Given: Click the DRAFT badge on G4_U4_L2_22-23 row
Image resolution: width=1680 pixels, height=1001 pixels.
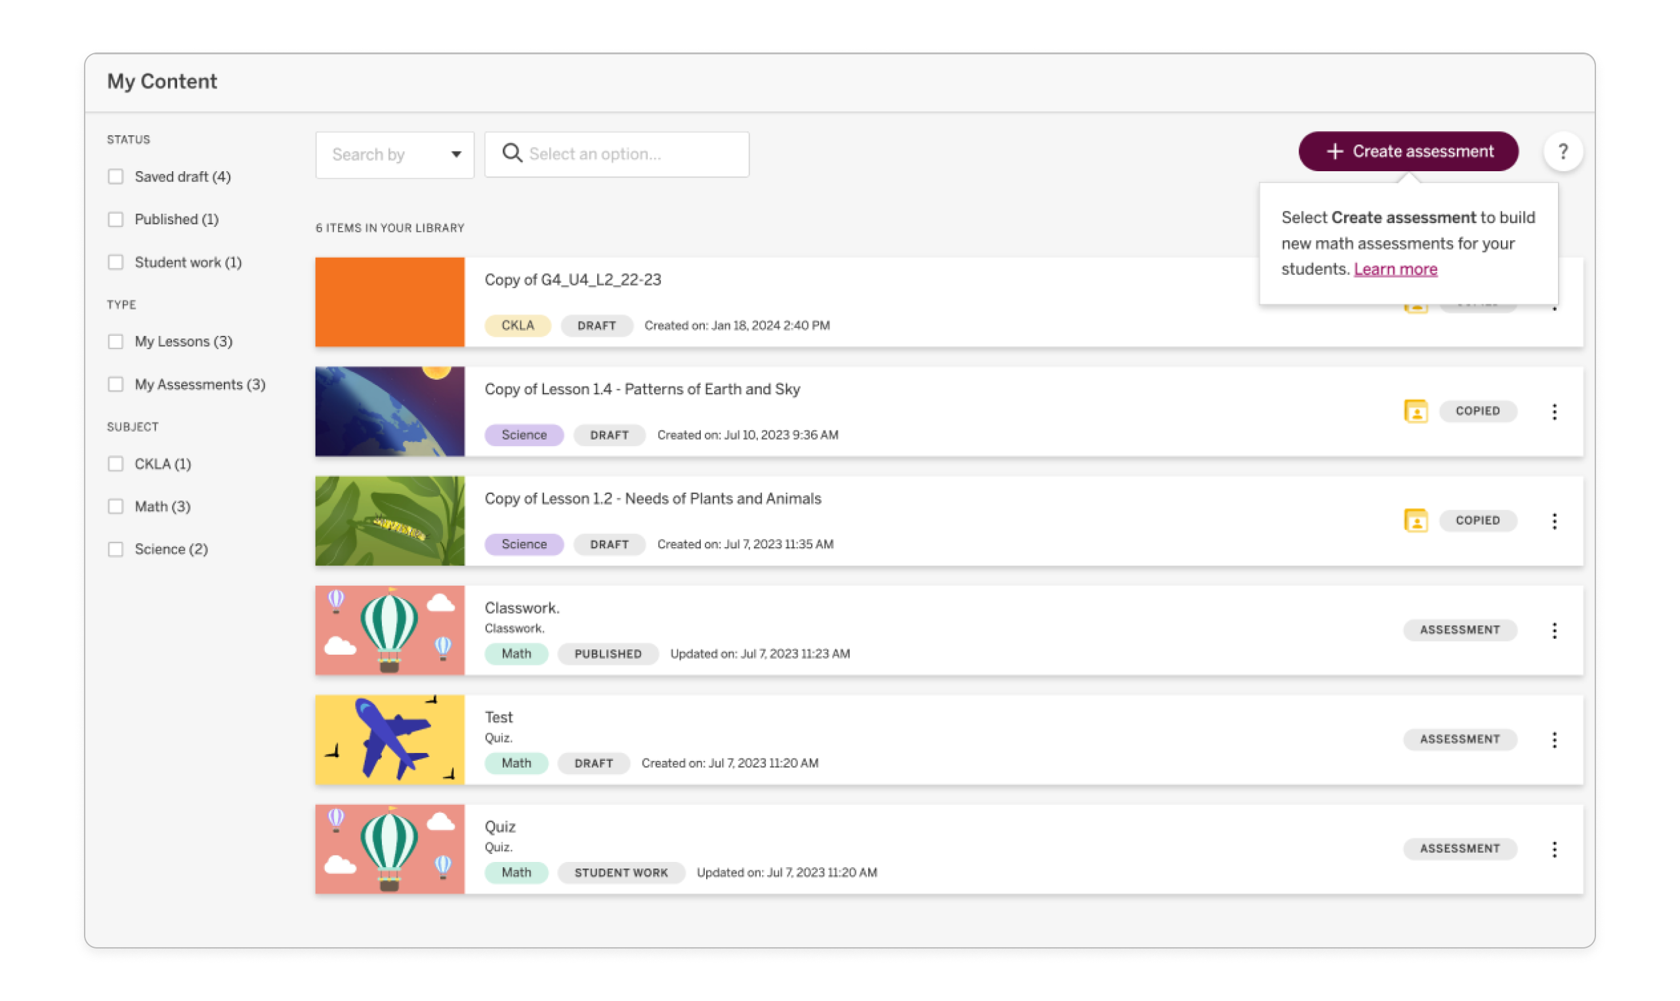Looking at the screenshot, I should [597, 325].
